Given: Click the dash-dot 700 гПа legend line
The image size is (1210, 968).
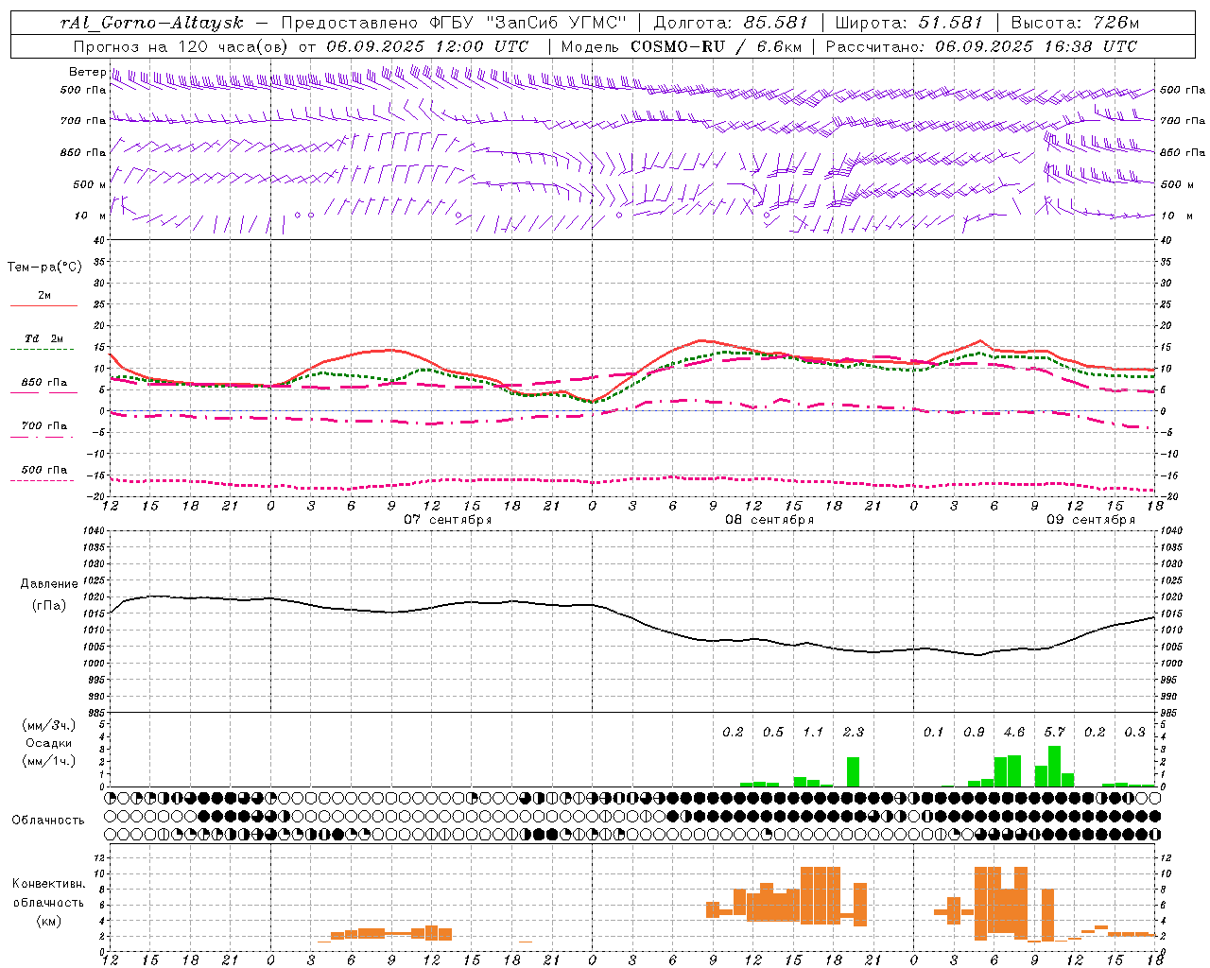Looking at the screenshot, I should [x=43, y=437].
